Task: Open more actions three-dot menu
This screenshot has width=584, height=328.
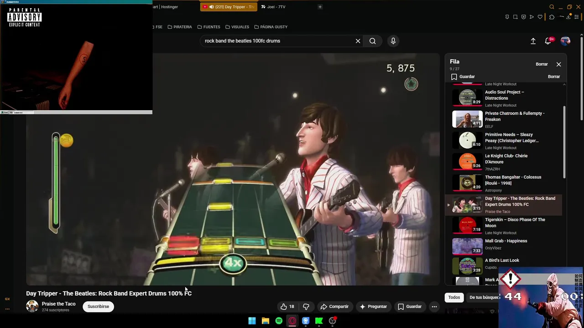Action: coord(434,307)
